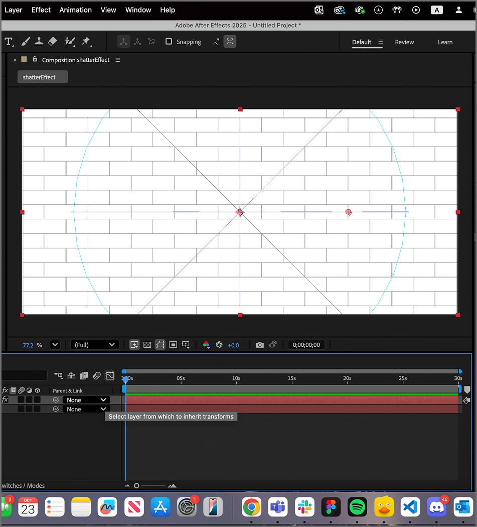Select the Type tool

coord(9,42)
